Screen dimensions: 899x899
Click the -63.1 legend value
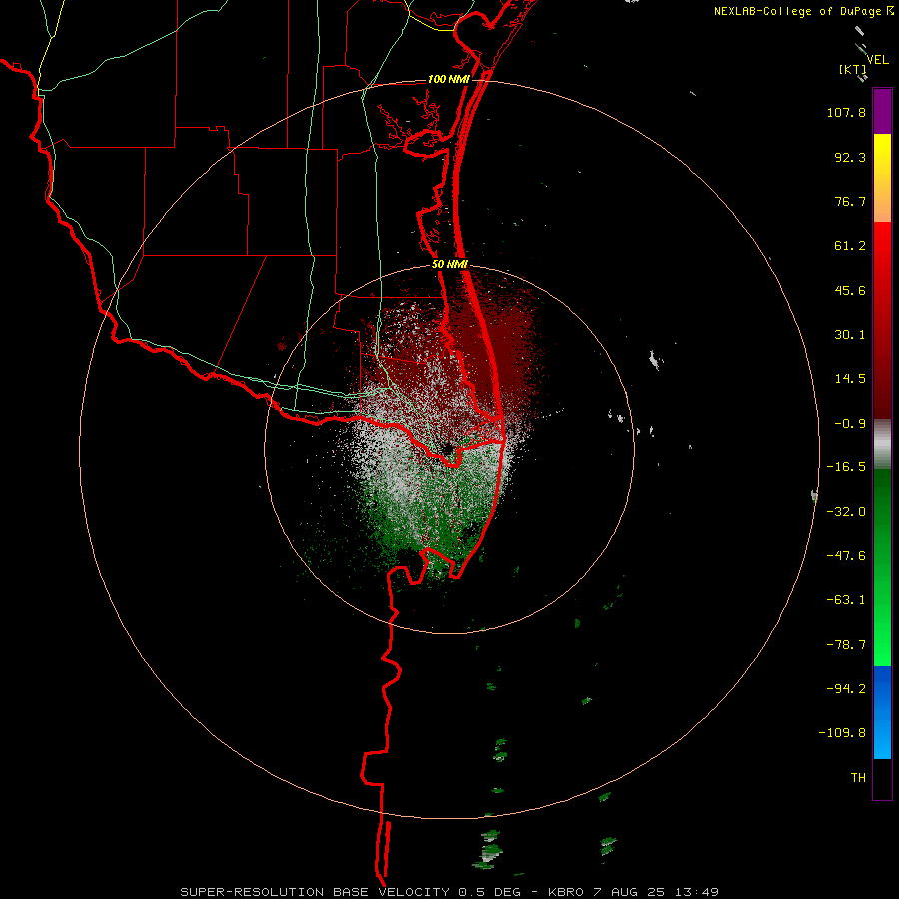846,600
